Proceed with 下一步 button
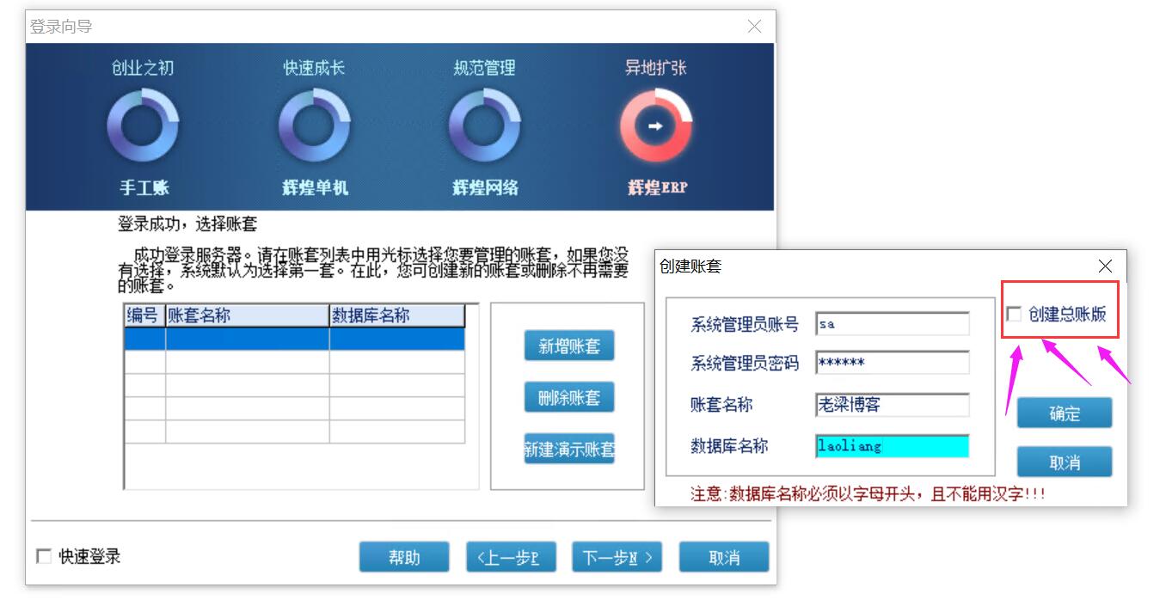The width and height of the screenshot is (1166, 606). click(x=617, y=558)
